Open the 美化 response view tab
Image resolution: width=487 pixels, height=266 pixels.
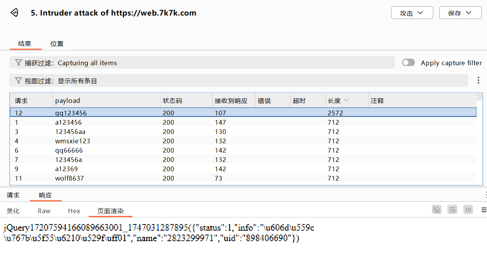(13, 211)
